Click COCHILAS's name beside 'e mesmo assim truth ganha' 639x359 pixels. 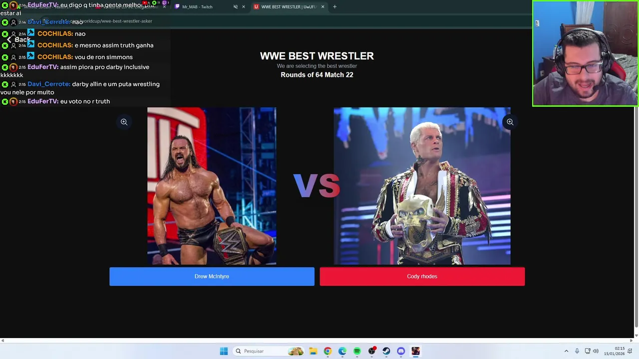click(x=55, y=45)
